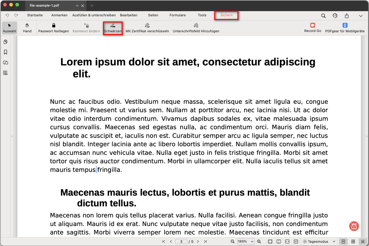
Task: Launch Record Go
Action: (x=312, y=28)
